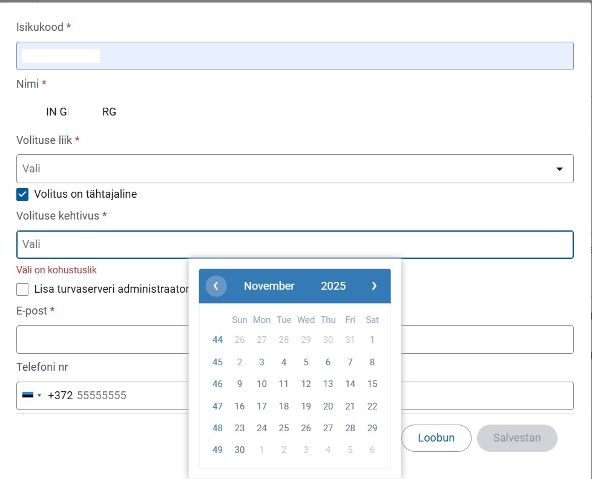Open the 'Volituse liik' dropdown
The height and width of the screenshot is (479, 592).
pyautogui.click(x=294, y=169)
